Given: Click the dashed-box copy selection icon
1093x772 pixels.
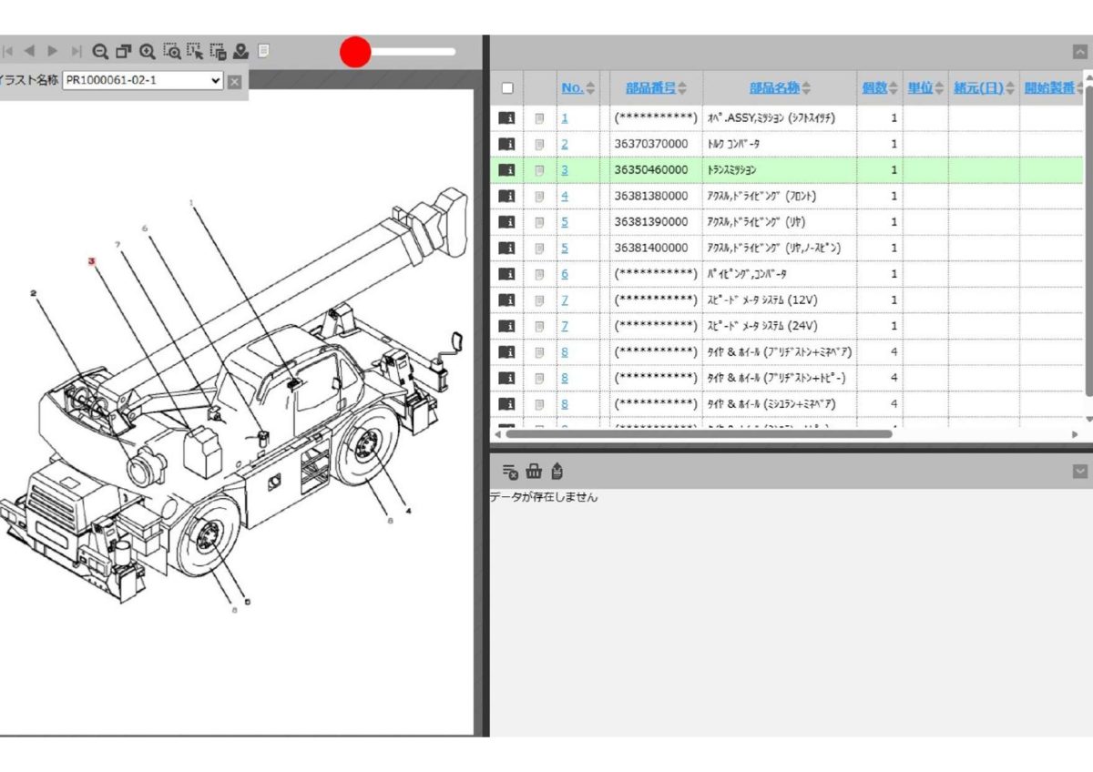Looking at the screenshot, I should tap(218, 52).
